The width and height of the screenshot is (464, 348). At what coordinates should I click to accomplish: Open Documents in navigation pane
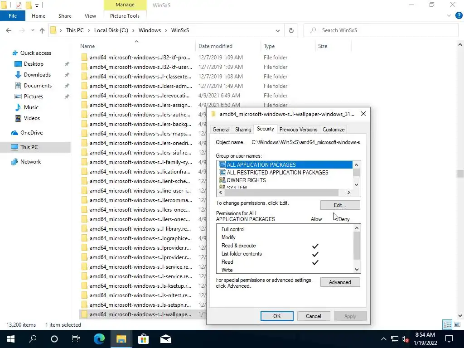(38, 86)
